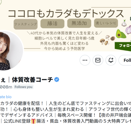Click the gift emoji in bio
The image size is (131, 131).
33,121
